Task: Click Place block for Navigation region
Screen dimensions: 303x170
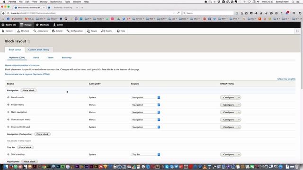Action: pos(28,90)
